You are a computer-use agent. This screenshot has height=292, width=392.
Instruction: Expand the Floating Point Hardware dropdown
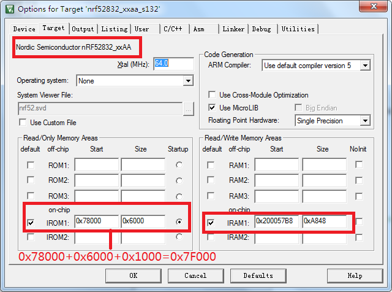(x=365, y=121)
